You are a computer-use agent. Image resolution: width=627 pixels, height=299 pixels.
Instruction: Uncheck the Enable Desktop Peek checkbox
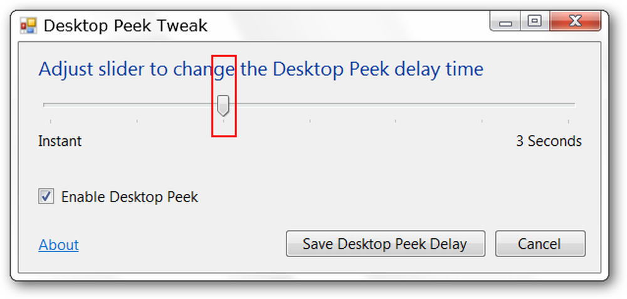click(x=46, y=196)
